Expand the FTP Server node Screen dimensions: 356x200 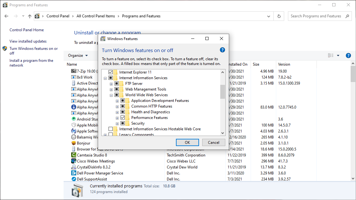point(111,84)
